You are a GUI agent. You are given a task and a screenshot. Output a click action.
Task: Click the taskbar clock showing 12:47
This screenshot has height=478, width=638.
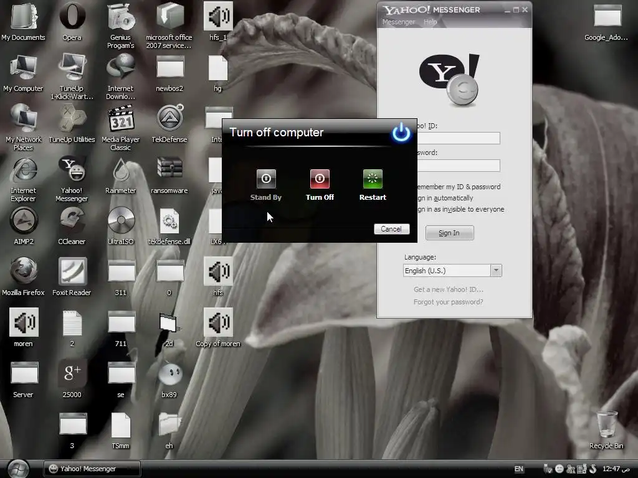[x=616, y=469]
